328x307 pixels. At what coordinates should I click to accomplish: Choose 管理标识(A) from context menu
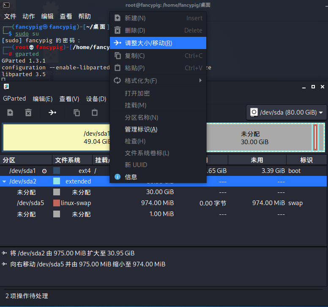click(158, 129)
